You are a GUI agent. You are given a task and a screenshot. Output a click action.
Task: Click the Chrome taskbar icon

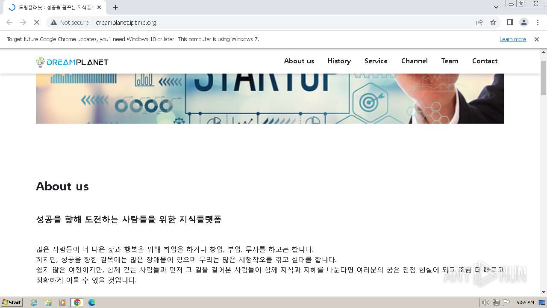coord(77,302)
